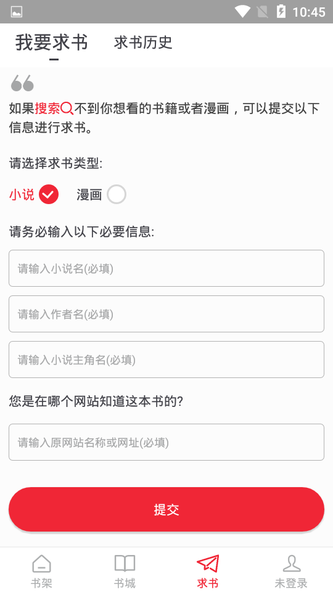Tap the Wi-Fi status bar icon
333x592 pixels.
[x=242, y=12]
